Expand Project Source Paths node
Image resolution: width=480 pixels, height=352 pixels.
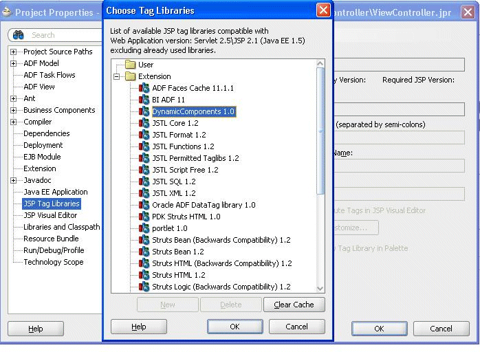[x=13, y=52]
